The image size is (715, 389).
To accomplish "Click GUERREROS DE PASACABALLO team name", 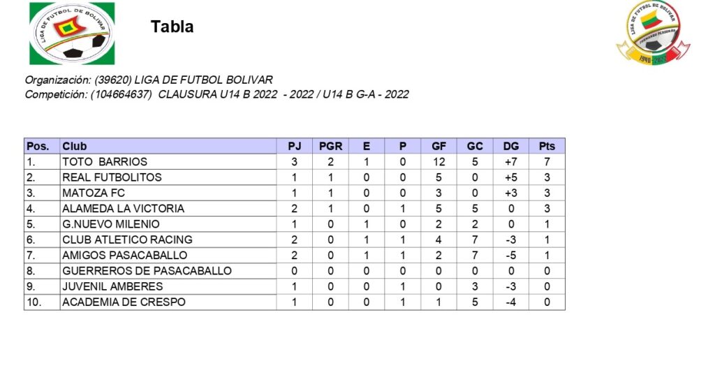I will coord(147,271).
